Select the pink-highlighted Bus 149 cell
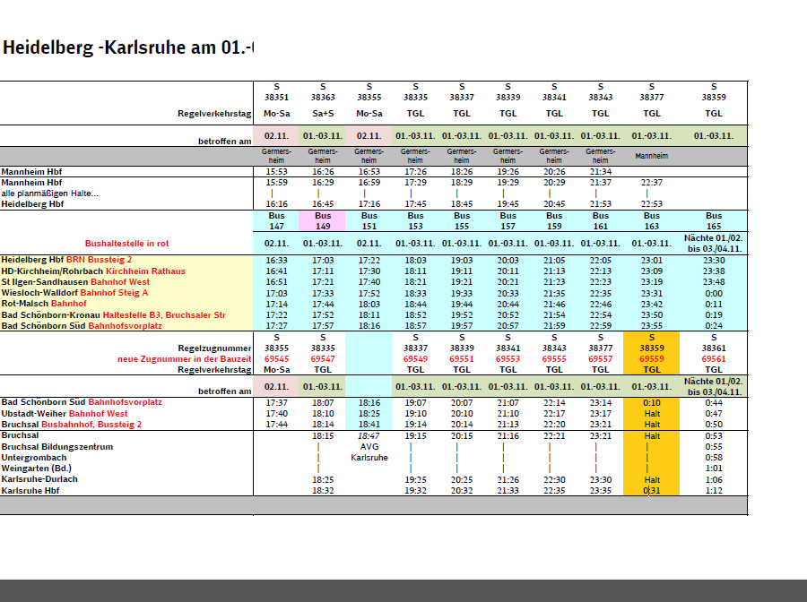807x602 pixels. point(323,221)
